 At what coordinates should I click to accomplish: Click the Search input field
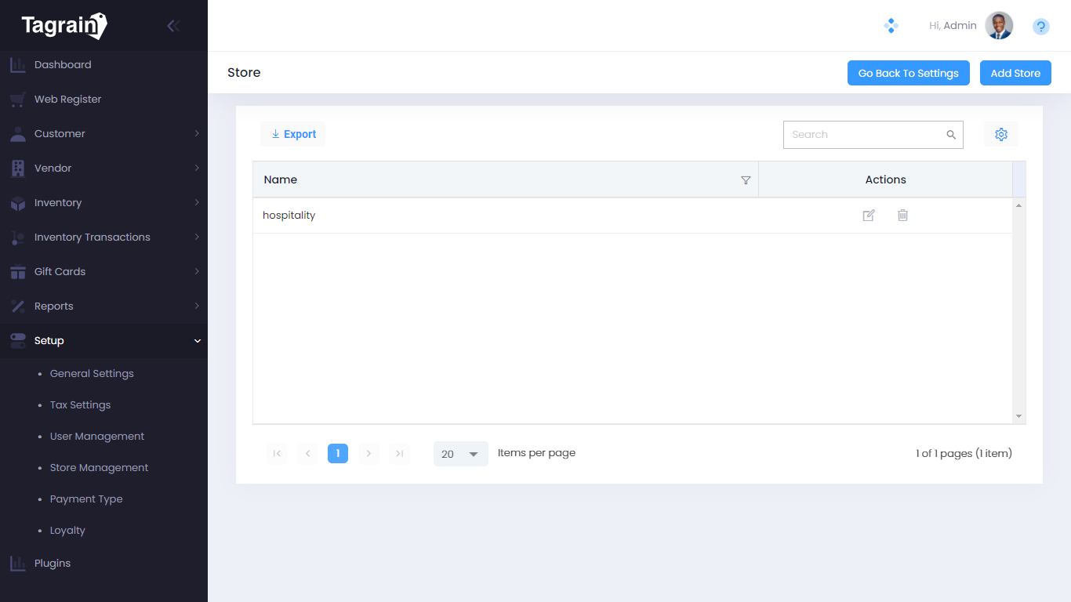coord(862,135)
